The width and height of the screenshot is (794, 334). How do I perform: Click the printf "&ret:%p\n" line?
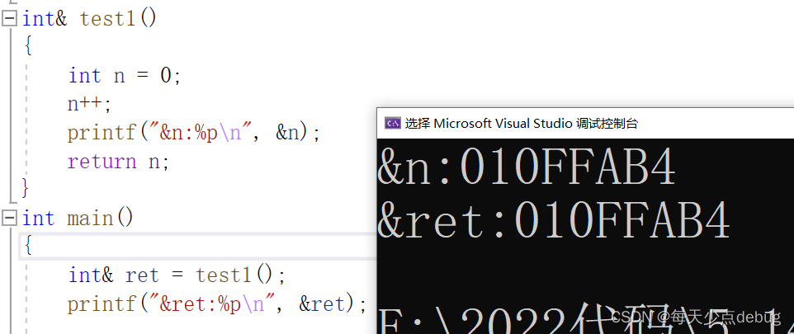pyautogui.click(x=217, y=304)
